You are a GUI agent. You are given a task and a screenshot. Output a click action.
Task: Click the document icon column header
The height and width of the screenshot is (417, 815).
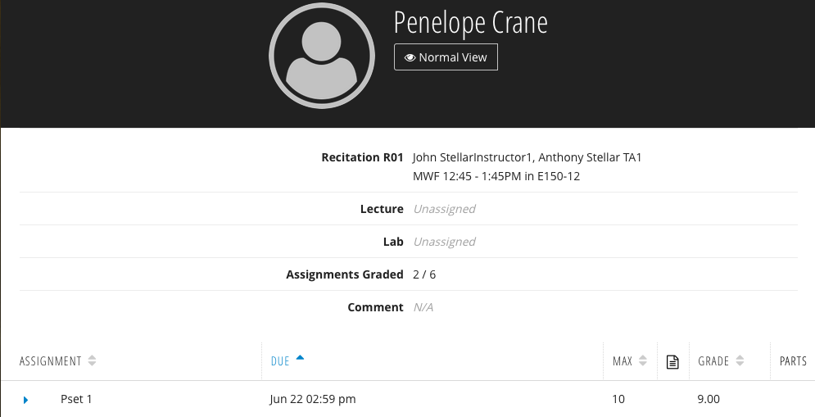point(672,361)
